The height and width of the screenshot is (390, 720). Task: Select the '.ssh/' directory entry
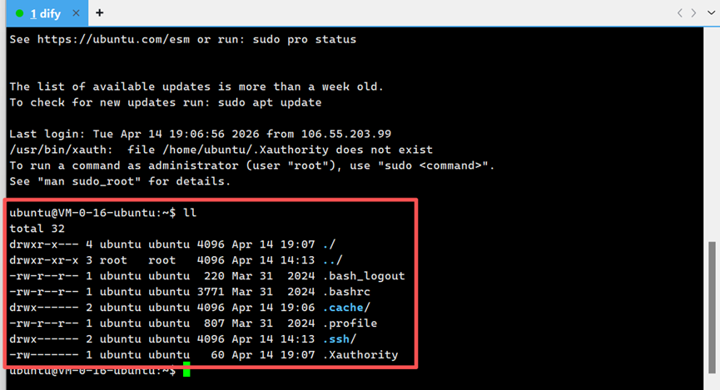point(340,339)
